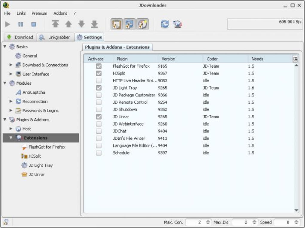Click the Start downloads play icon
The height and width of the screenshot is (228, 305).
click(x=8, y=24)
